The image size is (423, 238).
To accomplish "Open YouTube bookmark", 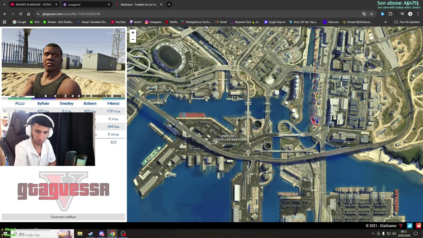I will point(118,22).
